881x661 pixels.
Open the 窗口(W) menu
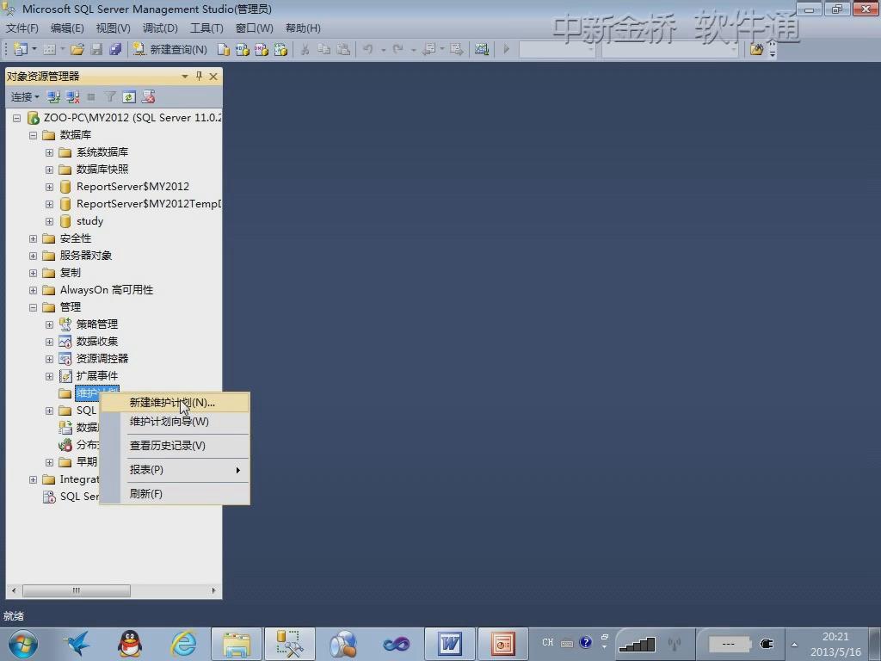click(254, 28)
